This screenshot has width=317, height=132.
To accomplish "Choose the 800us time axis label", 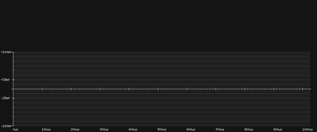I will point(249,130).
